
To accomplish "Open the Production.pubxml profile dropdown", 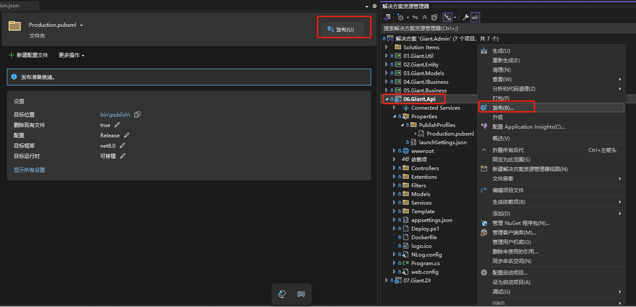I will pos(81,25).
